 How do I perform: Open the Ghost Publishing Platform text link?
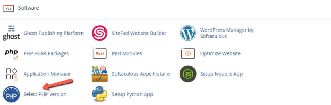tap(54, 33)
